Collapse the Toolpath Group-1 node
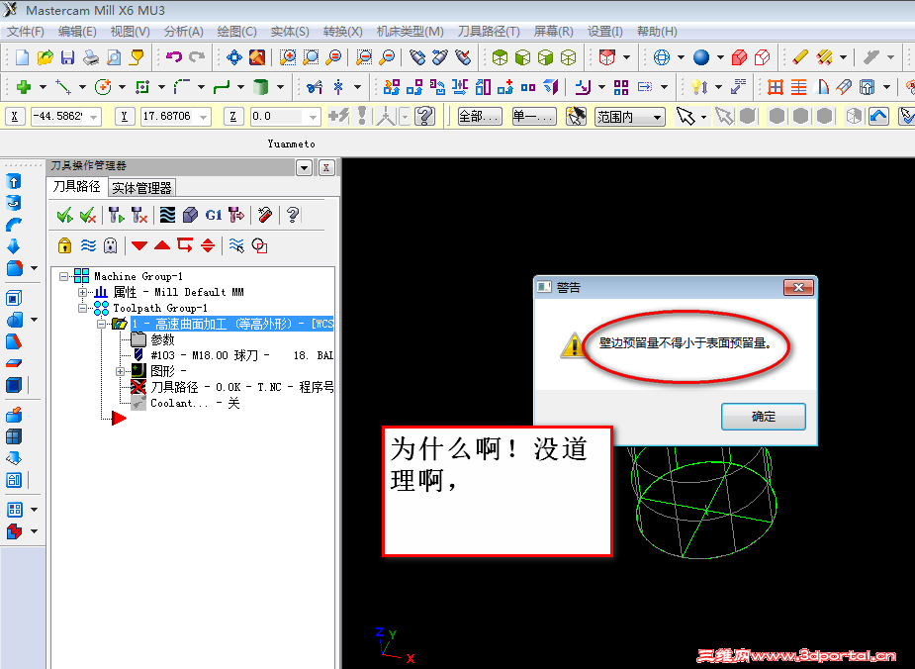Image resolution: width=915 pixels, height=669 pixels. 82,308
